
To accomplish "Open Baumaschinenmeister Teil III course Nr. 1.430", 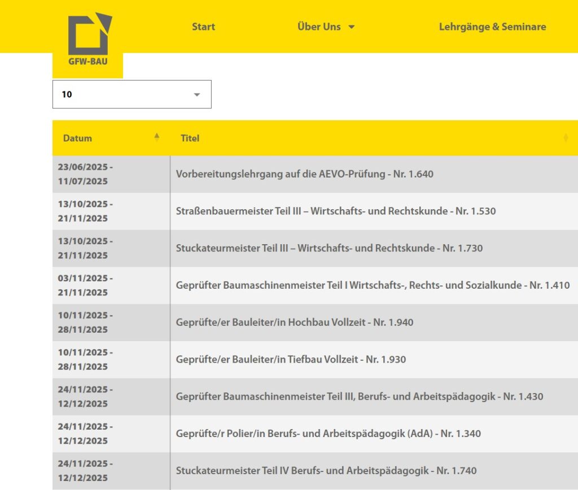I will (x=359, y=396).
